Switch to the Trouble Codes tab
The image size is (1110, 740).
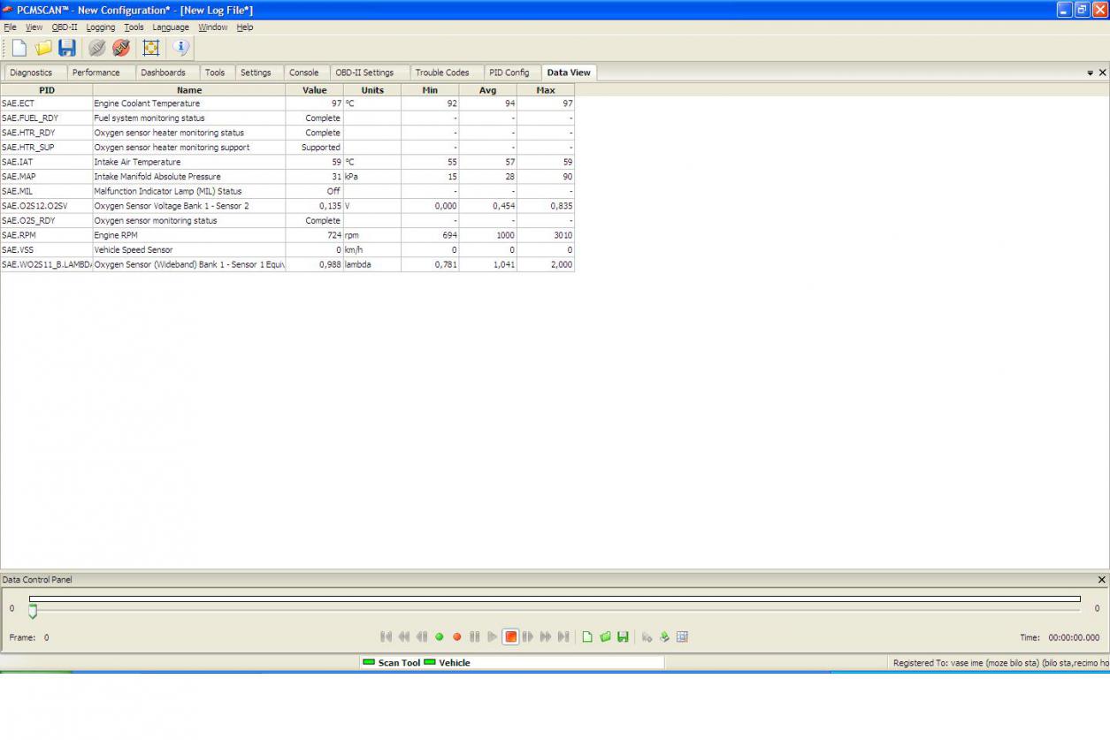[x=442, y=72]
